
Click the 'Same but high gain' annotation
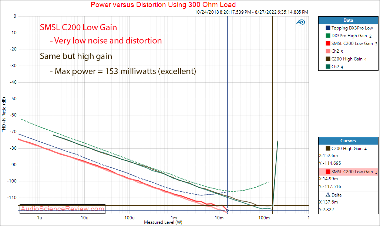tap(76, 56)
